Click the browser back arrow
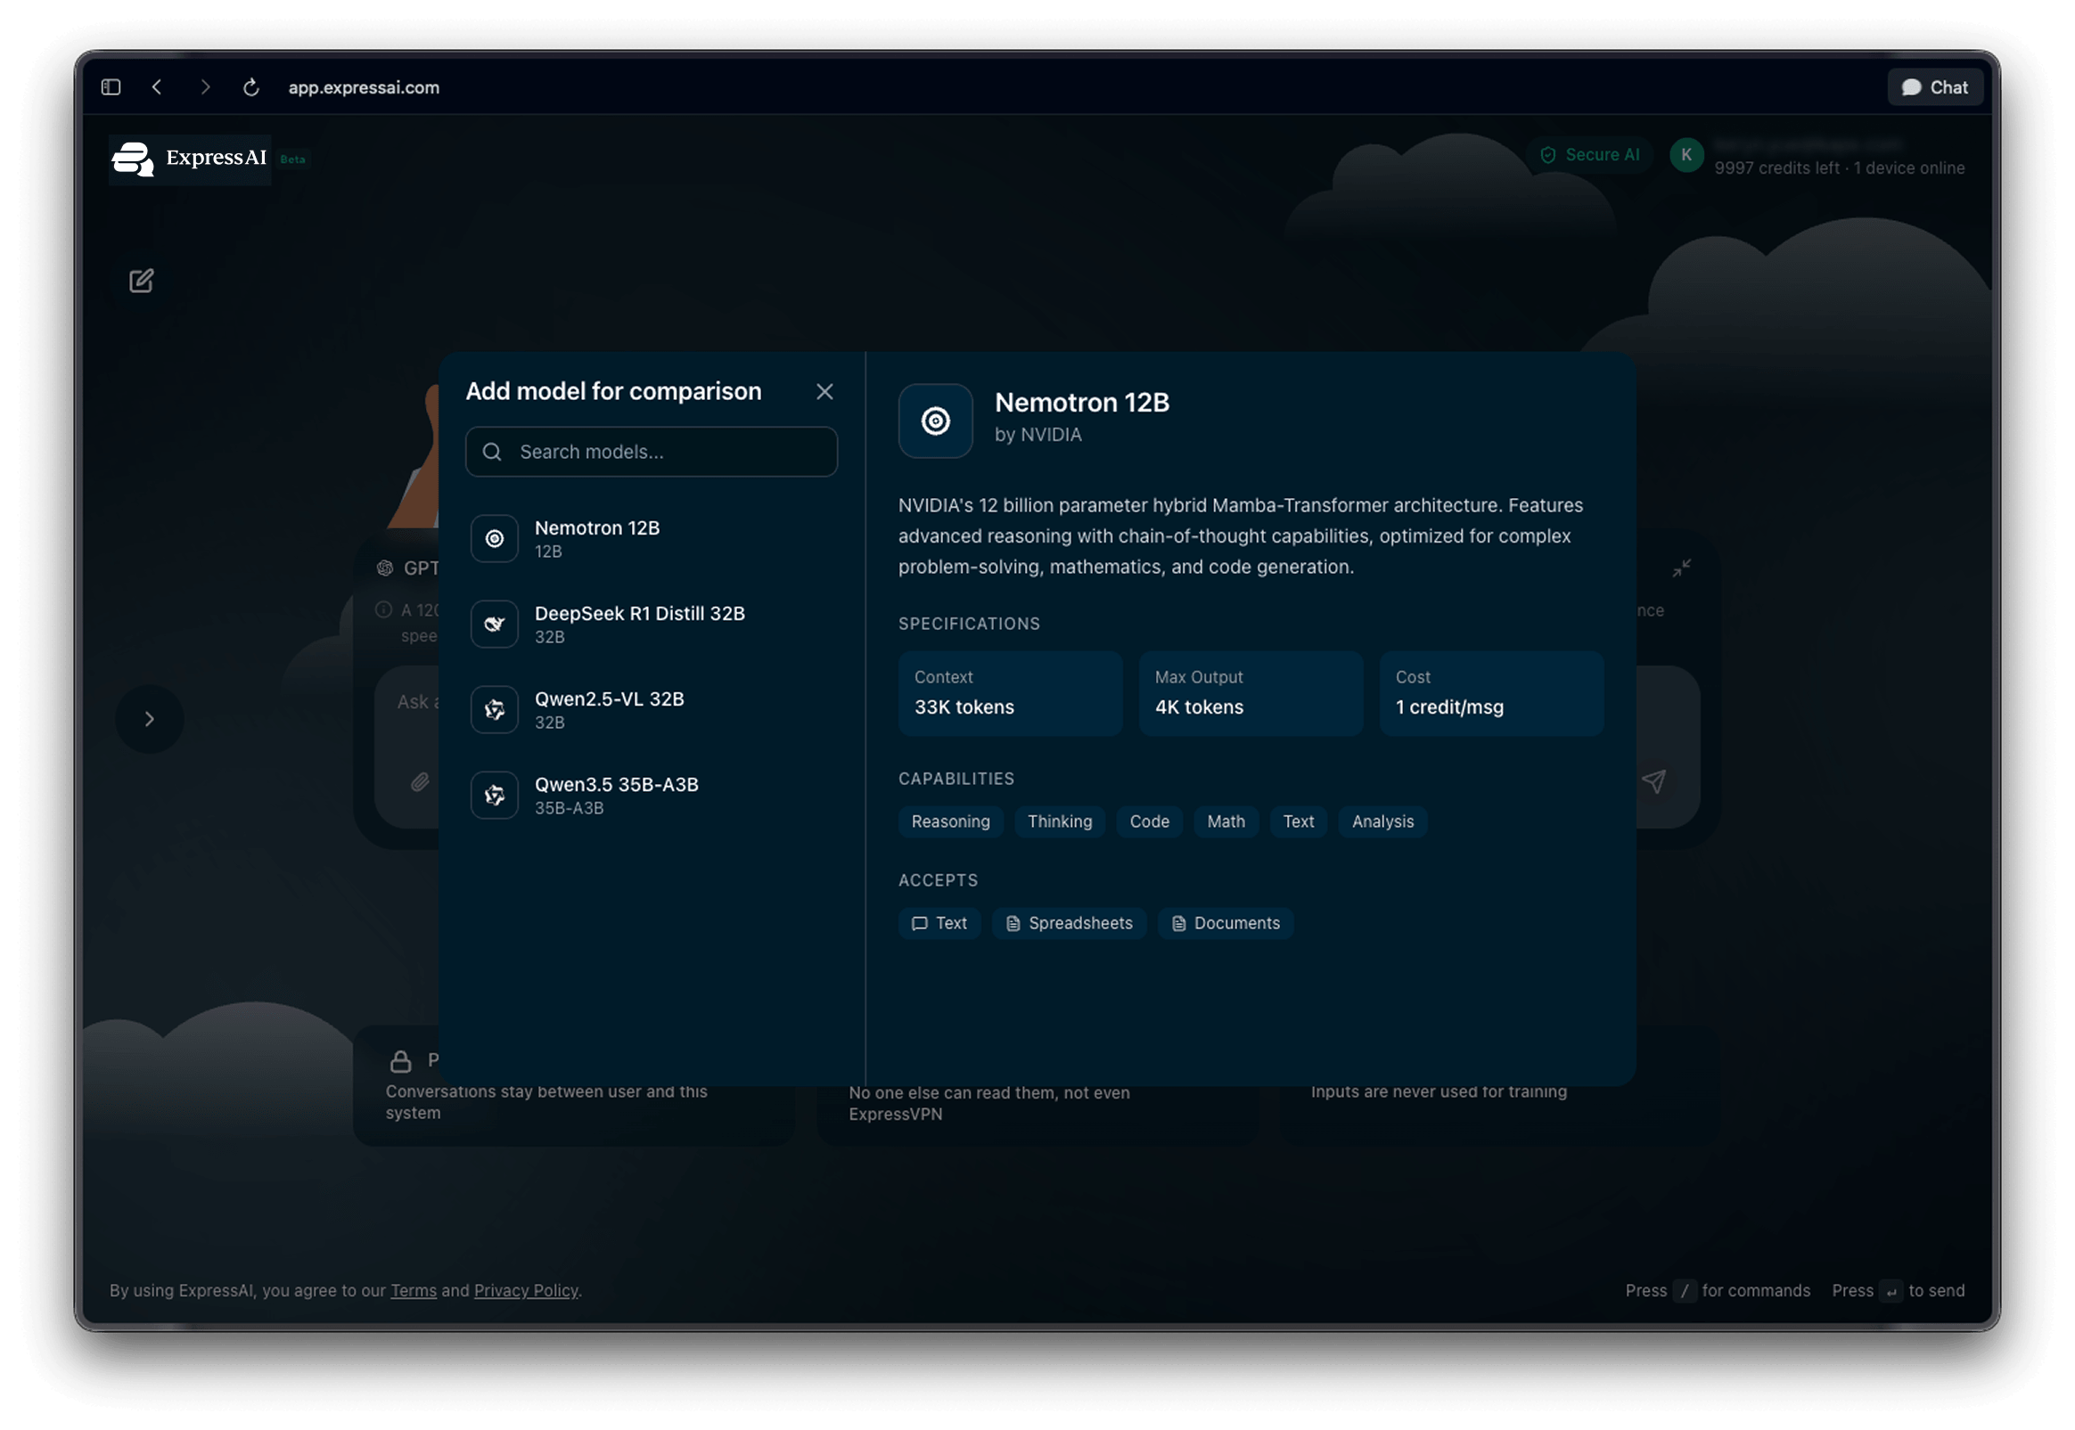 pyautogui.click(x=158, y=87)
